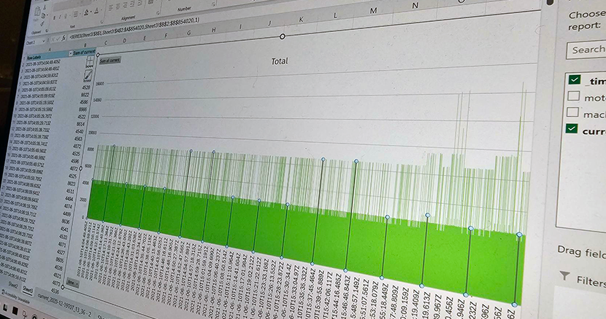Check the second unchecked field checkbox
The width and height of the screenshot is (606, 319).
[574, 114]
